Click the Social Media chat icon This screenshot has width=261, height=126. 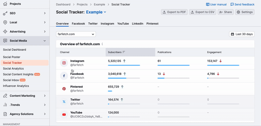[x=5, y=41]
